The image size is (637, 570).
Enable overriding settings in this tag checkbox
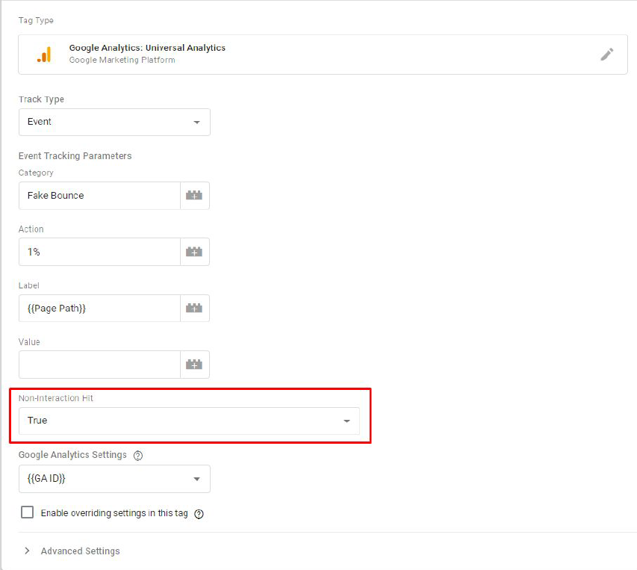coord(28,512)
